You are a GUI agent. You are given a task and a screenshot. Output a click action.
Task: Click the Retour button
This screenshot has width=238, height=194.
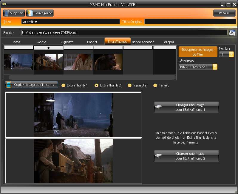pyautogui.click(x=224, y=13)
